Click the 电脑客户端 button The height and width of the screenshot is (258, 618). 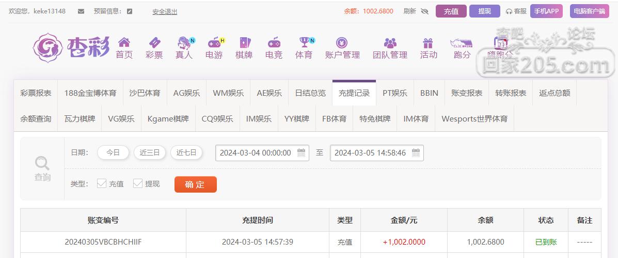coord(590,11)
